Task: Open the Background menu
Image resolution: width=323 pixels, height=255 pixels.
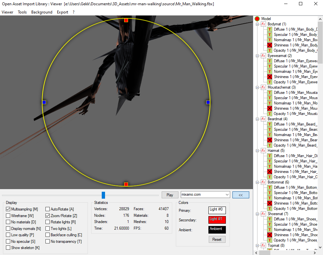Action: [42, 12]
